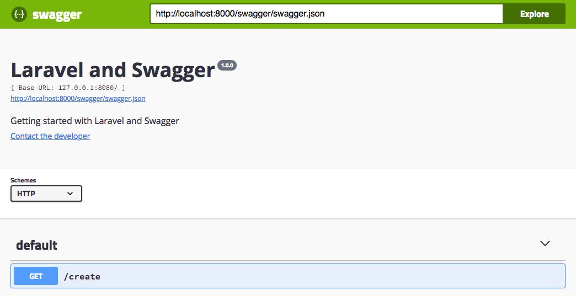Click the /create path text
The image size is (576, 296).
[x=82, y=277]
